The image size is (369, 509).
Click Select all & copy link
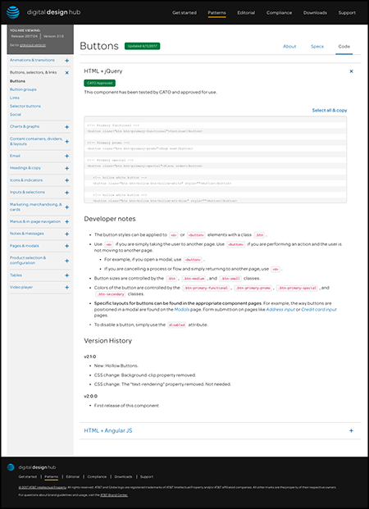(330, 111)
